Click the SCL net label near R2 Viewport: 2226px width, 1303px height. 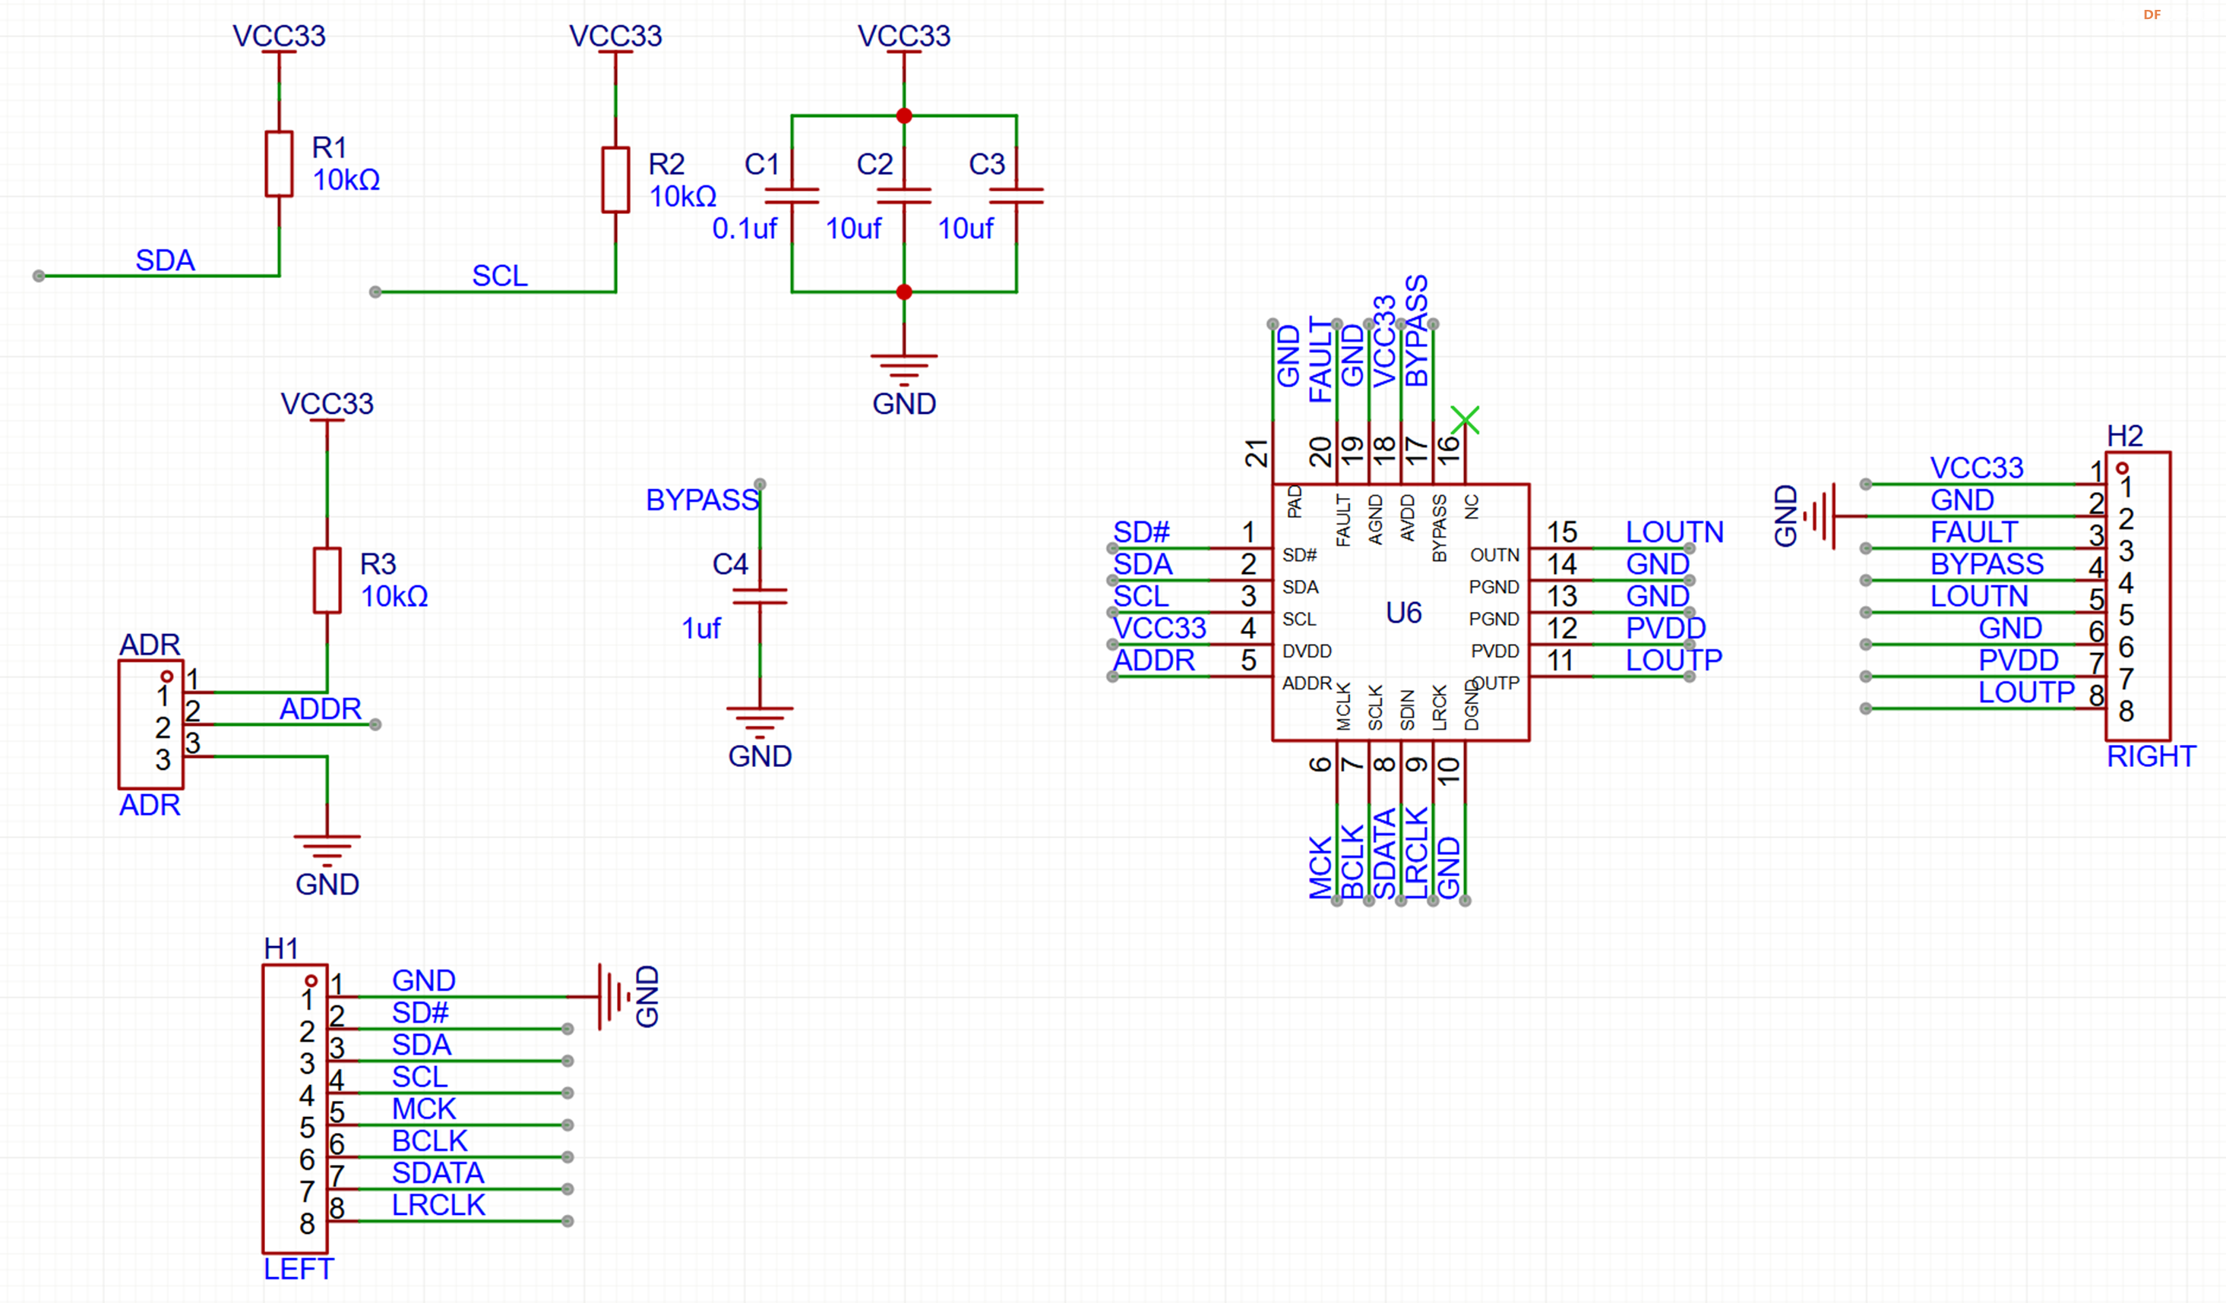499,276
